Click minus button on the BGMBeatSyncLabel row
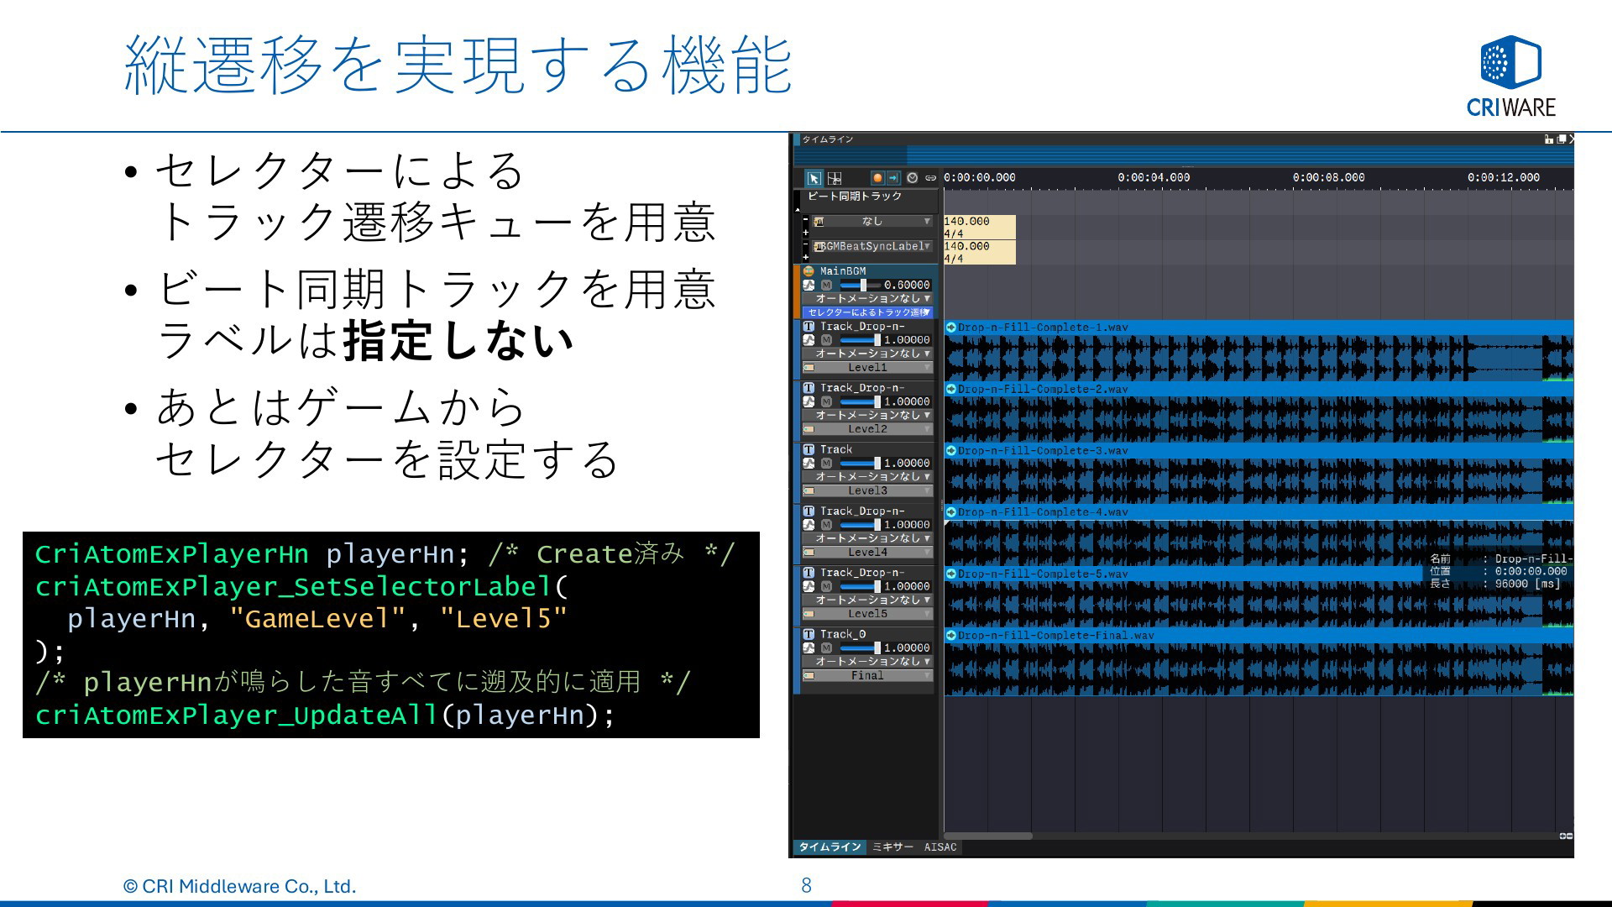Image resolution: width=1612 pixels, height=907 pixels. pyautogui.click(x=806, y=245)
